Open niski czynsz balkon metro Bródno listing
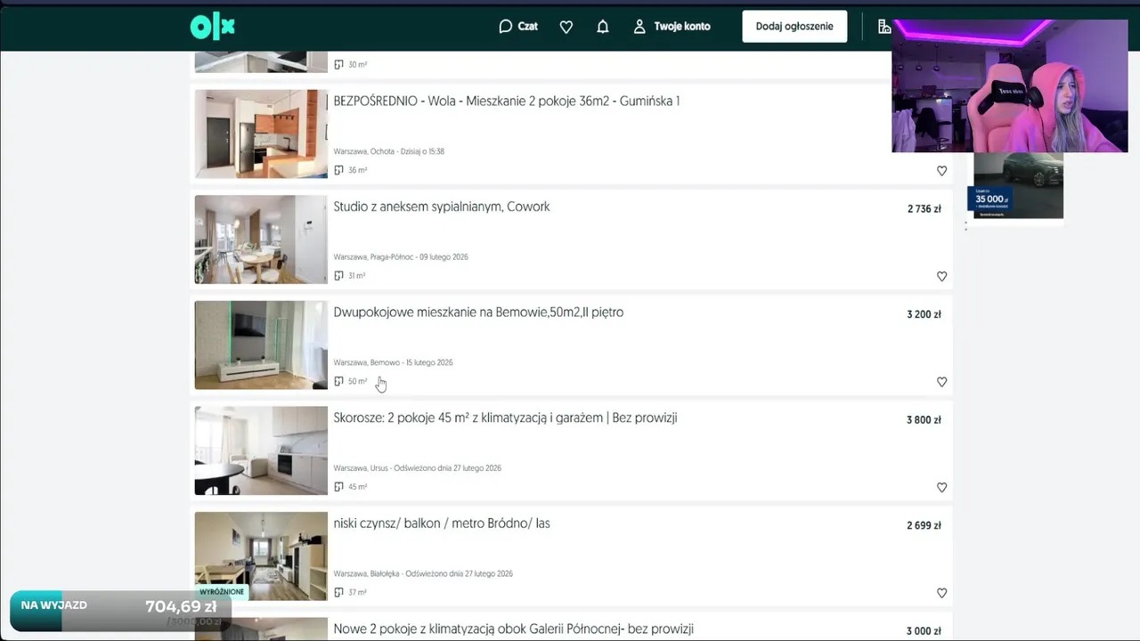The image size is (1140, 641). (x=442, y=523)
